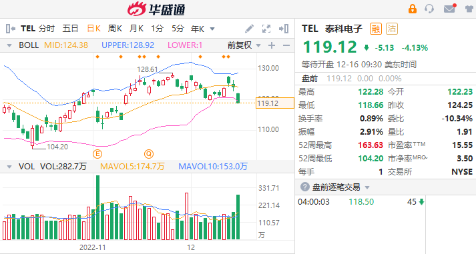Open the mail envelope icon

click(449, 9)
